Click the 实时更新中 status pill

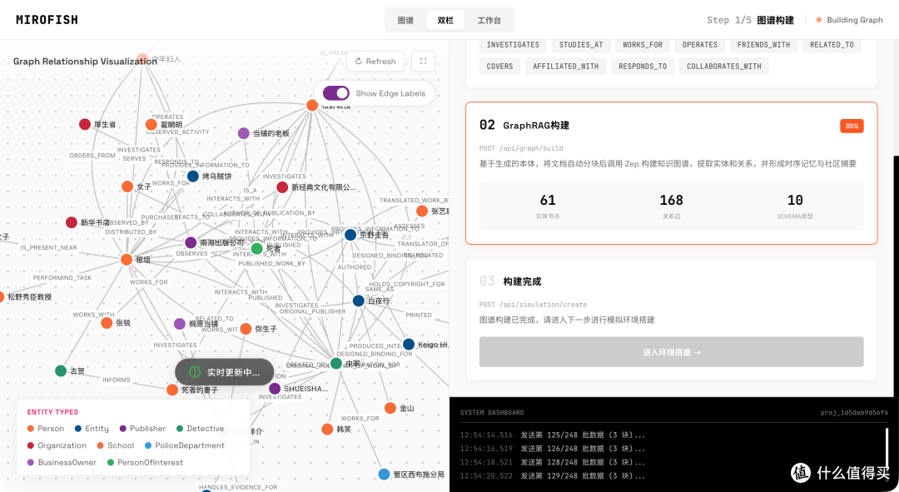[224, 372]
